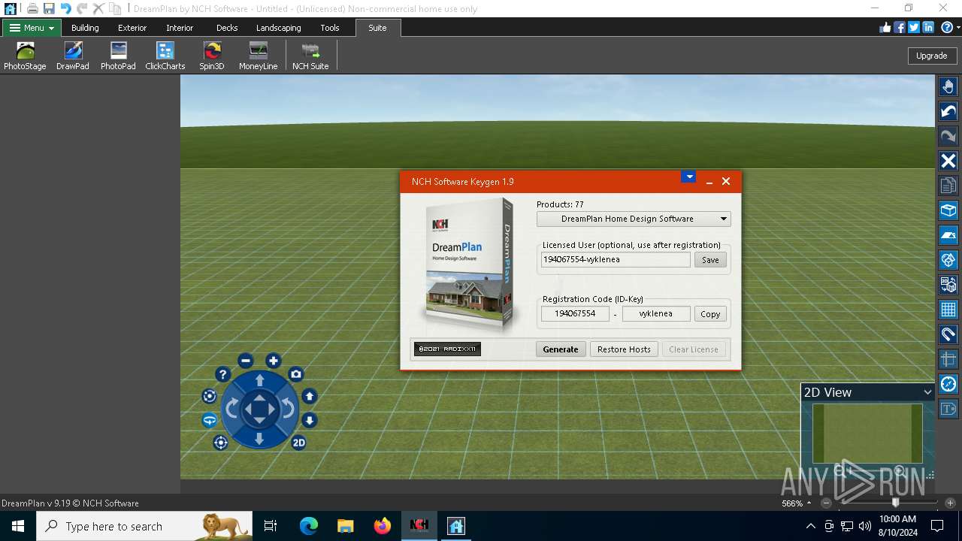The image size is (962, 541).
Task: Zoom in with the plus wheel button
Action: (274, 361)
